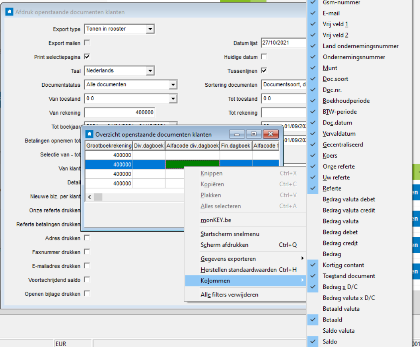
Task: Minimize the Overzicht openstaande documenten window
Action: (x=237, y=134)
